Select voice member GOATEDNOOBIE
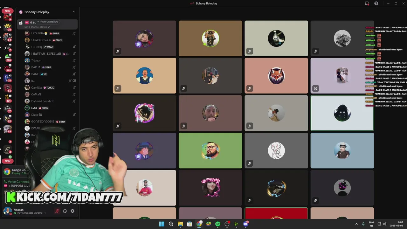The width and height of the screenshot is (407, 229). [51, 121]
